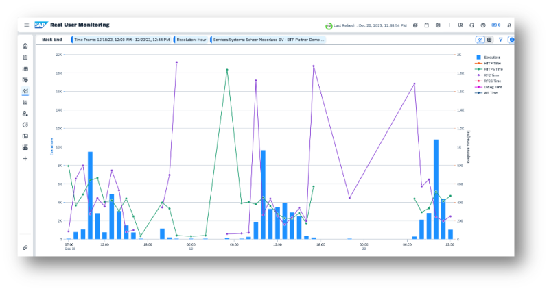Open the hamburger navigation menu
Viewport: 549px width, 291px height.
tap(26, 25)
